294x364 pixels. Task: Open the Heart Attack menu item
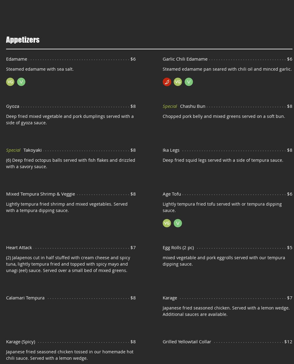click(x=19, y=248)
